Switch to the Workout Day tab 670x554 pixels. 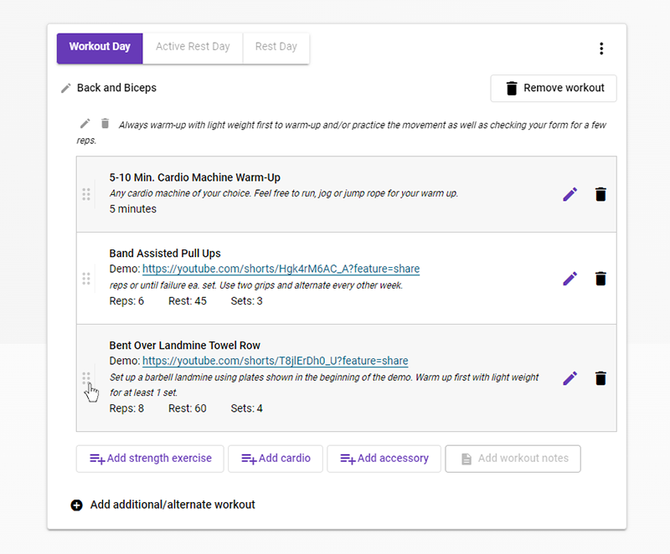pyautogui.click(x=100, y=48)
